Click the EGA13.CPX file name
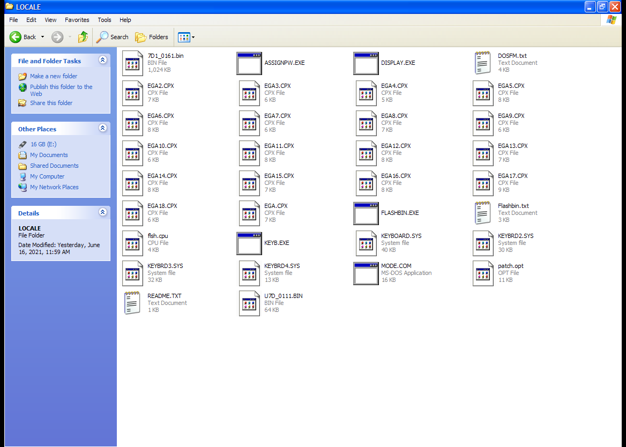The width and height of the screenshot is (626, 447). click(512, 146)
